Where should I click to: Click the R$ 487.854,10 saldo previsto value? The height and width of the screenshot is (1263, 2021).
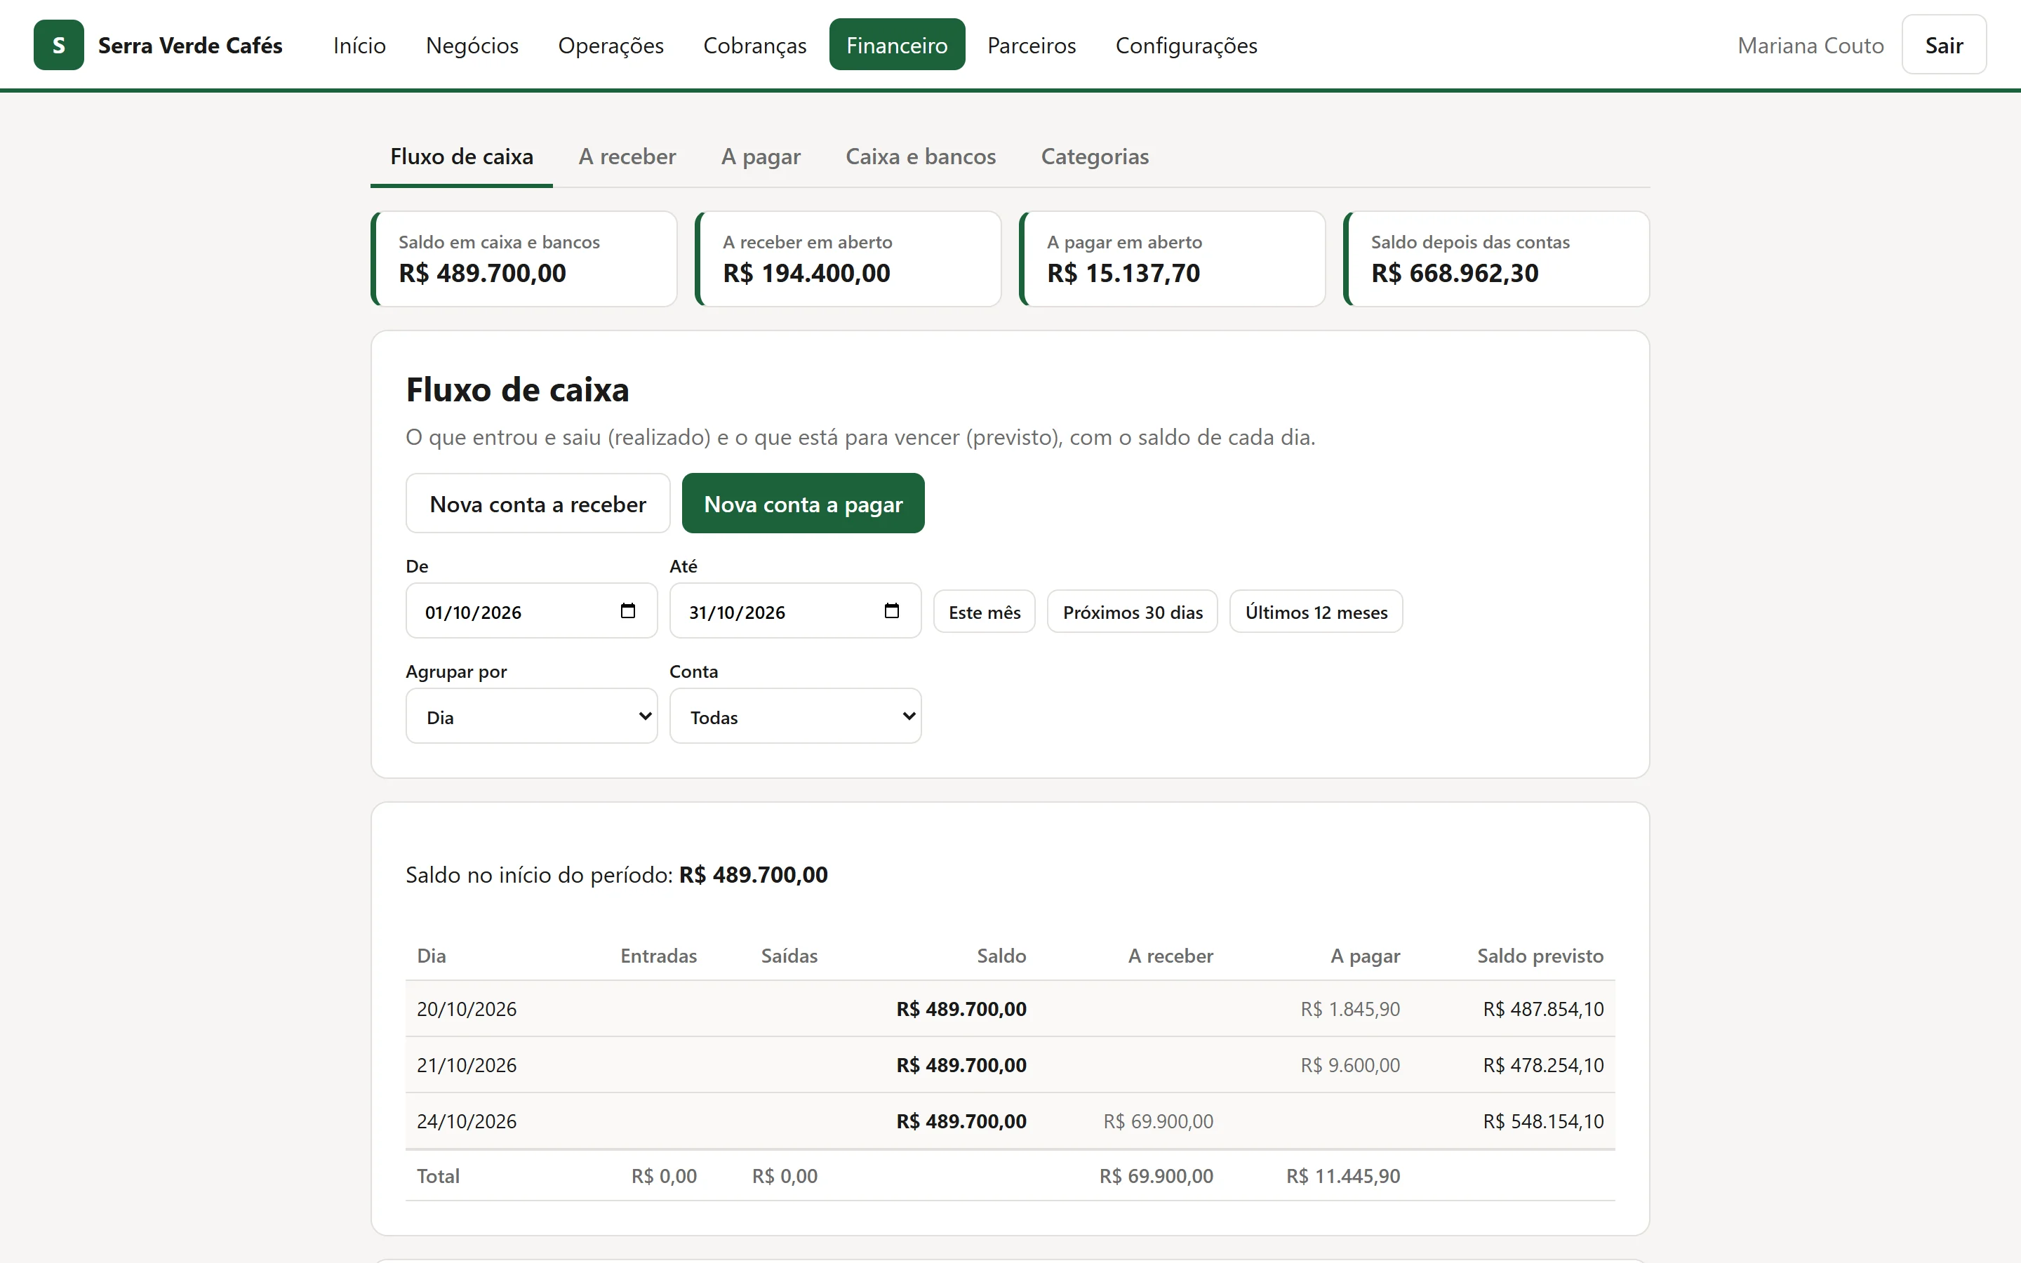click(x=1543, y=1009)
